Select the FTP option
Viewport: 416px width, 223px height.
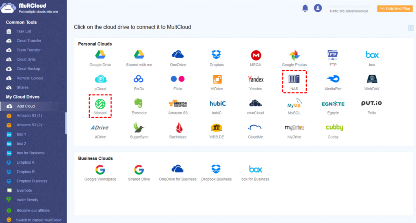(x=333, y=58)
